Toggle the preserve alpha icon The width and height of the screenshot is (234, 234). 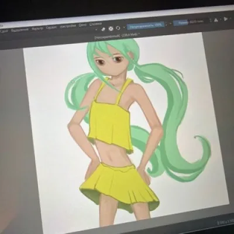(x=111, y=29)
